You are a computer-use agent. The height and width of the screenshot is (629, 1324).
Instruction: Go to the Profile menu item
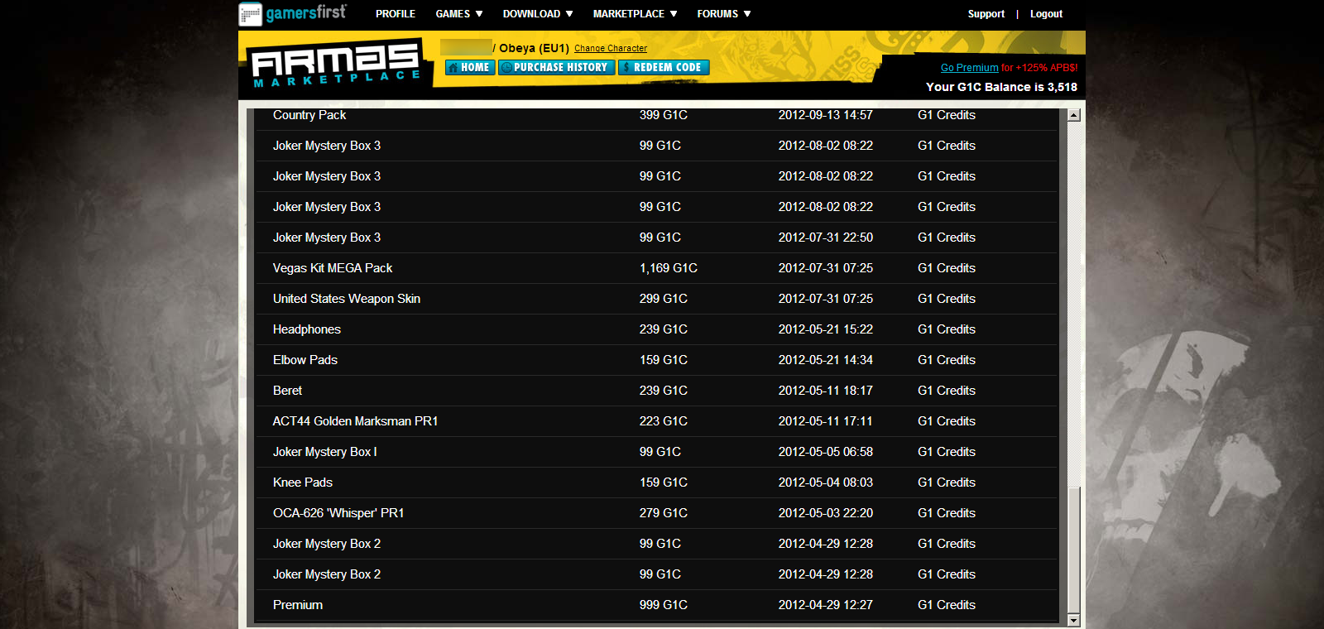[x=396, y=14]
